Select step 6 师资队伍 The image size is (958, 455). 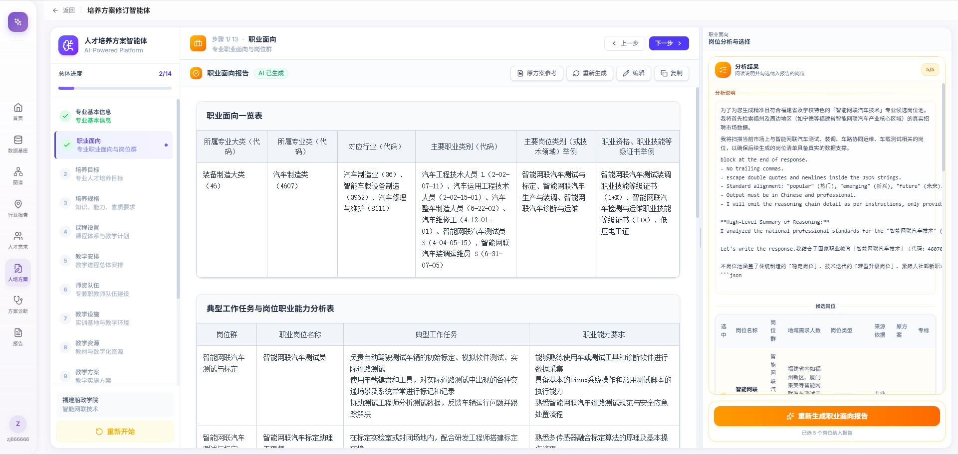point(114,290)
